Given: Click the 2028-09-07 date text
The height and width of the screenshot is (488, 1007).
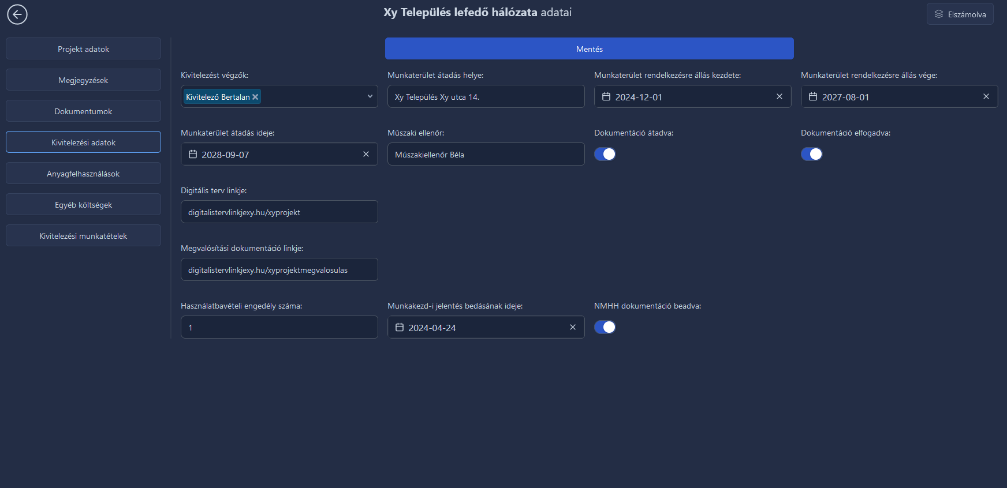Looking at the screenshot, I should [x=225, y=155].
